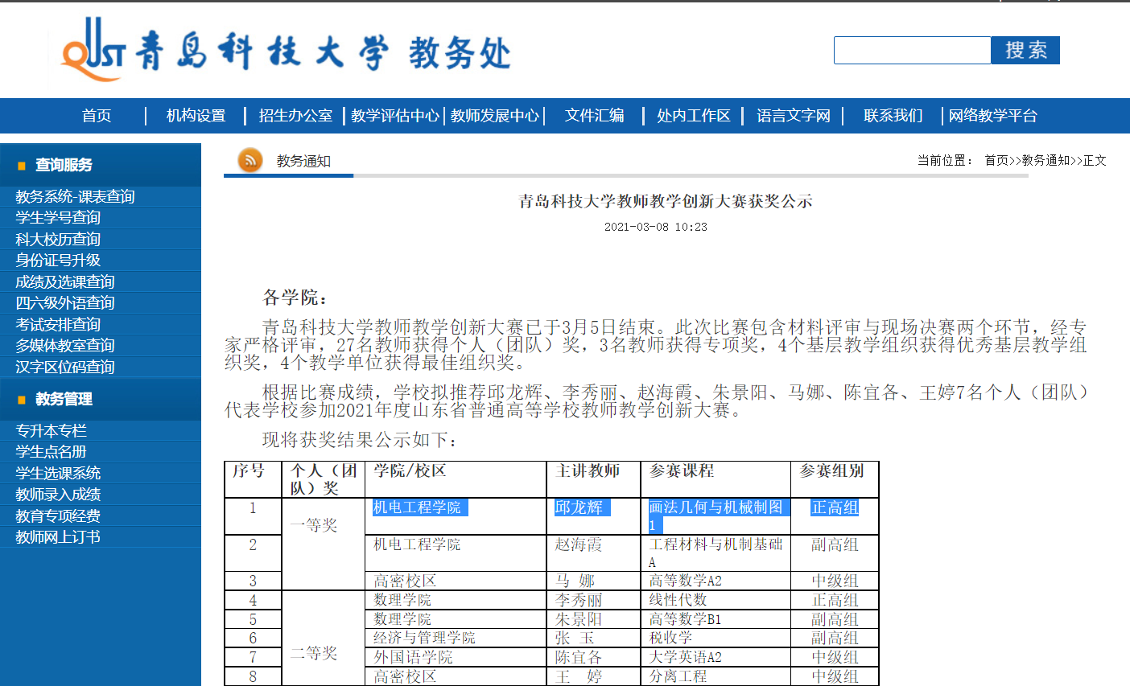Open the 语言文字网 menu item
This screenshot has width=1130, height=686.
coord(793,116)
